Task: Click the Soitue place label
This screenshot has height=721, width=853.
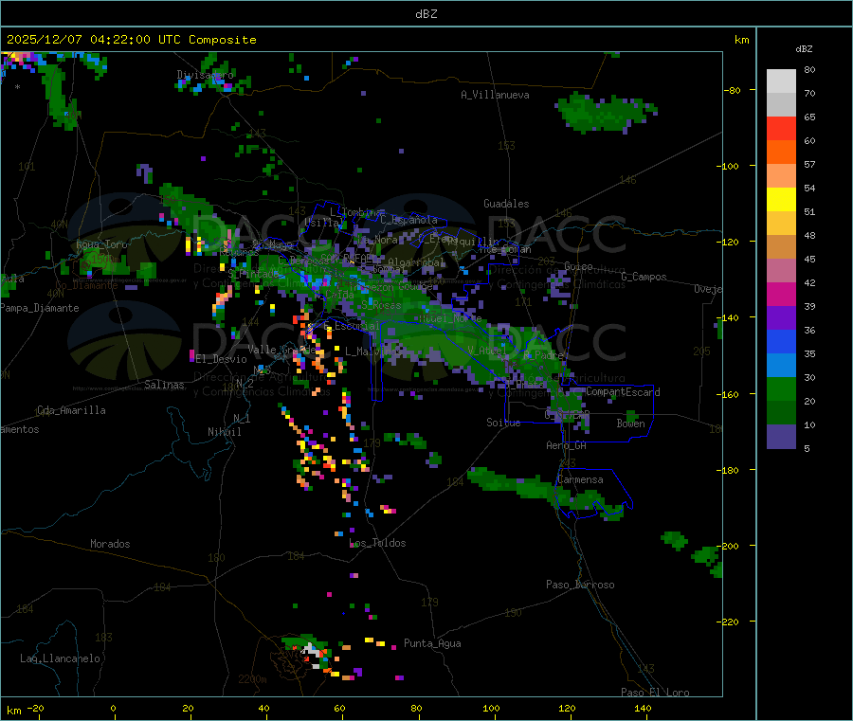Action: point(503,423)
